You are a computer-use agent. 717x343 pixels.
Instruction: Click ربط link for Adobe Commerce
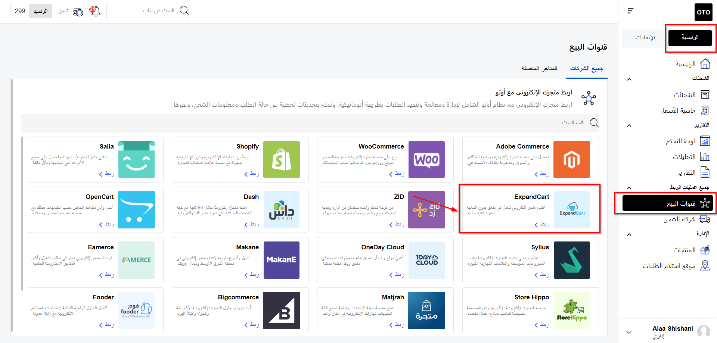542,174
